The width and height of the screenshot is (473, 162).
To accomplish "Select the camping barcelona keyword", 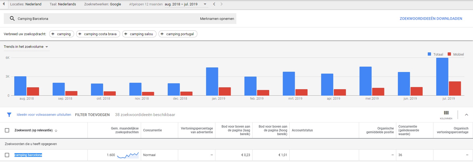I will tap(28, 155).
